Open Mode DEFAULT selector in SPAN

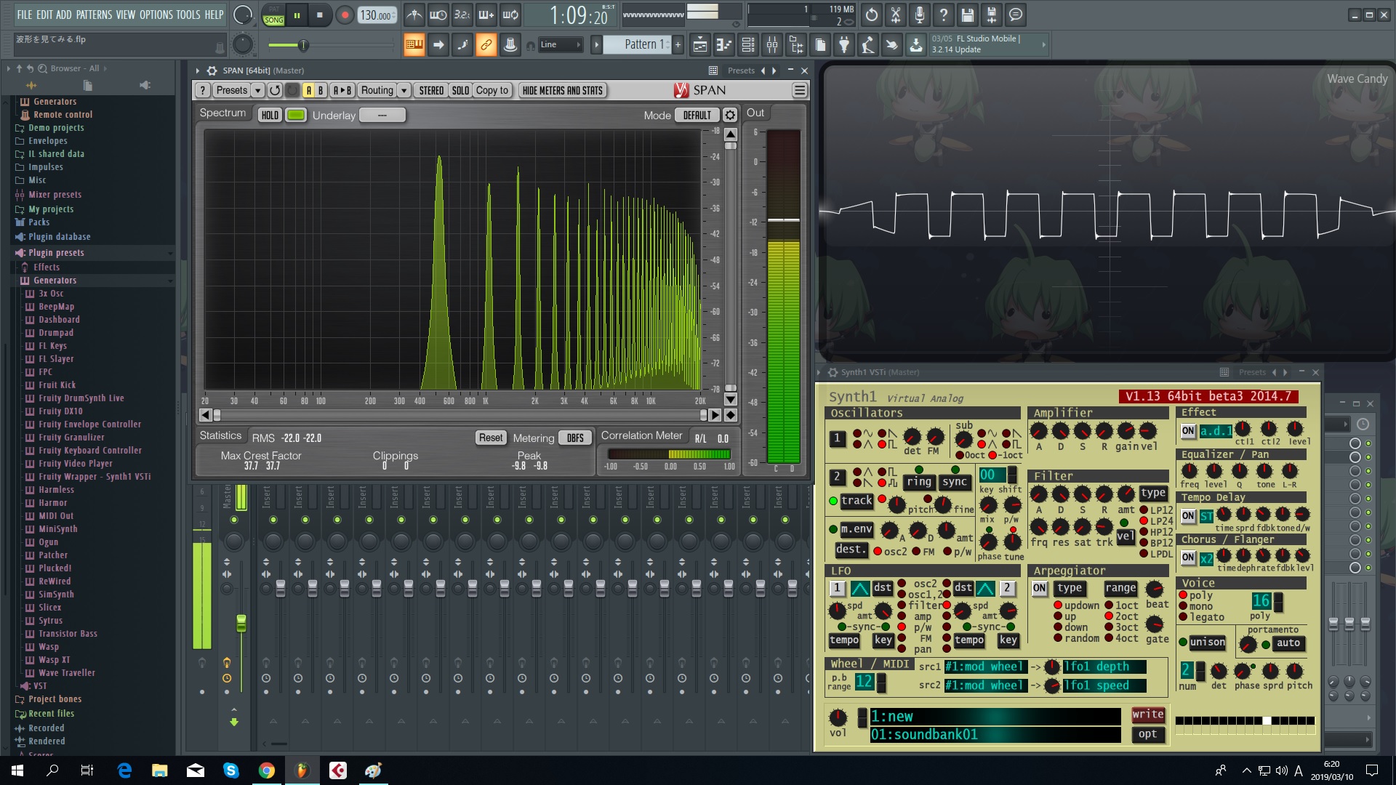click(697, 115)
